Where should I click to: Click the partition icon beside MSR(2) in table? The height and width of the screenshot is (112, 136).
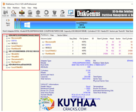[43, 48]
